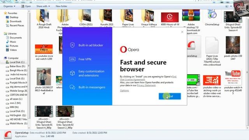249x140 pixels.
Task: Select Local Disk (G:) drive
Action: click(x=15, y=79)
